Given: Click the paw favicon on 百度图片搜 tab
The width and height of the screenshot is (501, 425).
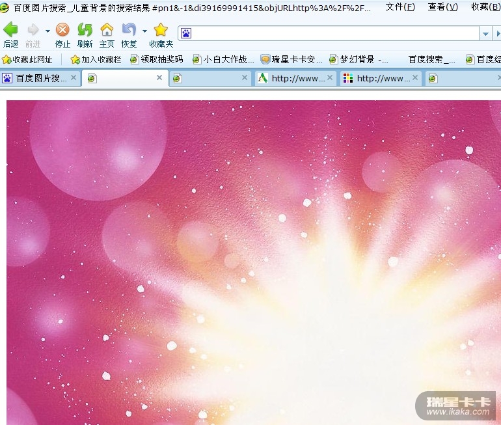Looking at the screenshot, I should pos(7,78).
